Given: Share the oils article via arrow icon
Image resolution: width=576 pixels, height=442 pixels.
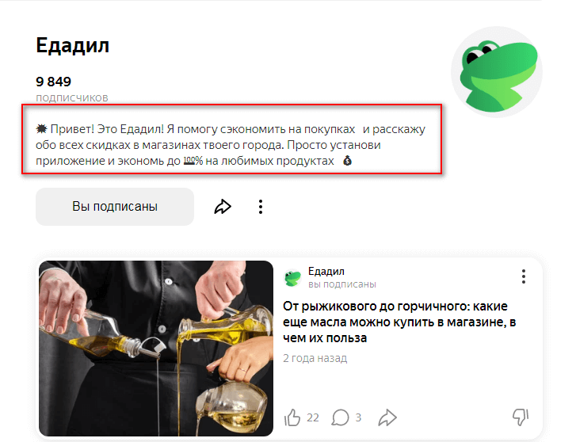Looking at the screenshot, I should point(387,417).
